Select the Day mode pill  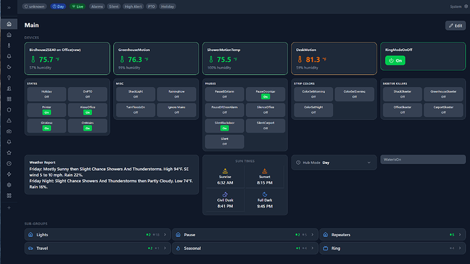(58, 6)
